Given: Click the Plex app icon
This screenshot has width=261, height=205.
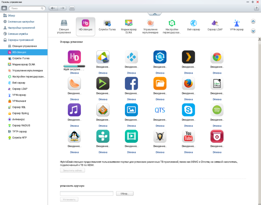Looking at the screenshot, I should pos(189,57).
